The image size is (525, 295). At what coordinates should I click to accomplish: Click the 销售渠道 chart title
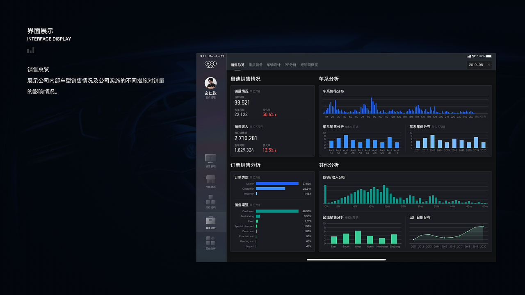(x=242, y=205)
